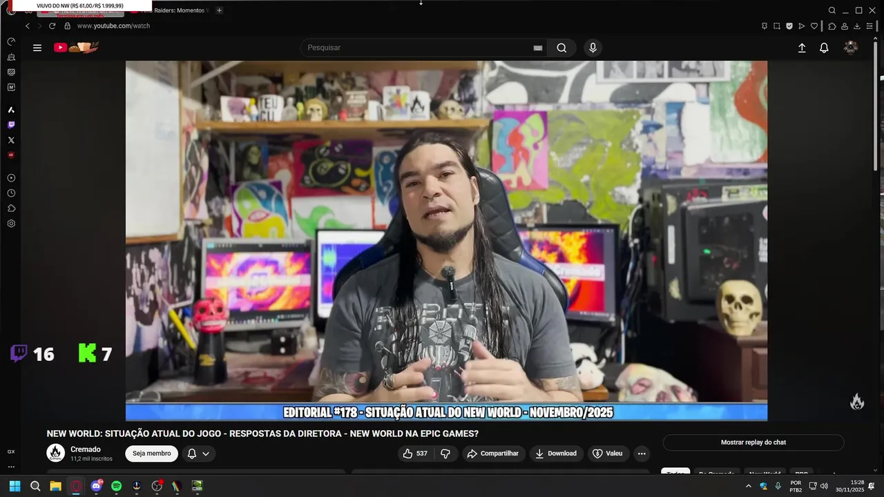Search open tabs with the title-bar magnifier
Viewport: 884px width, 497px height.
point(832,10)
